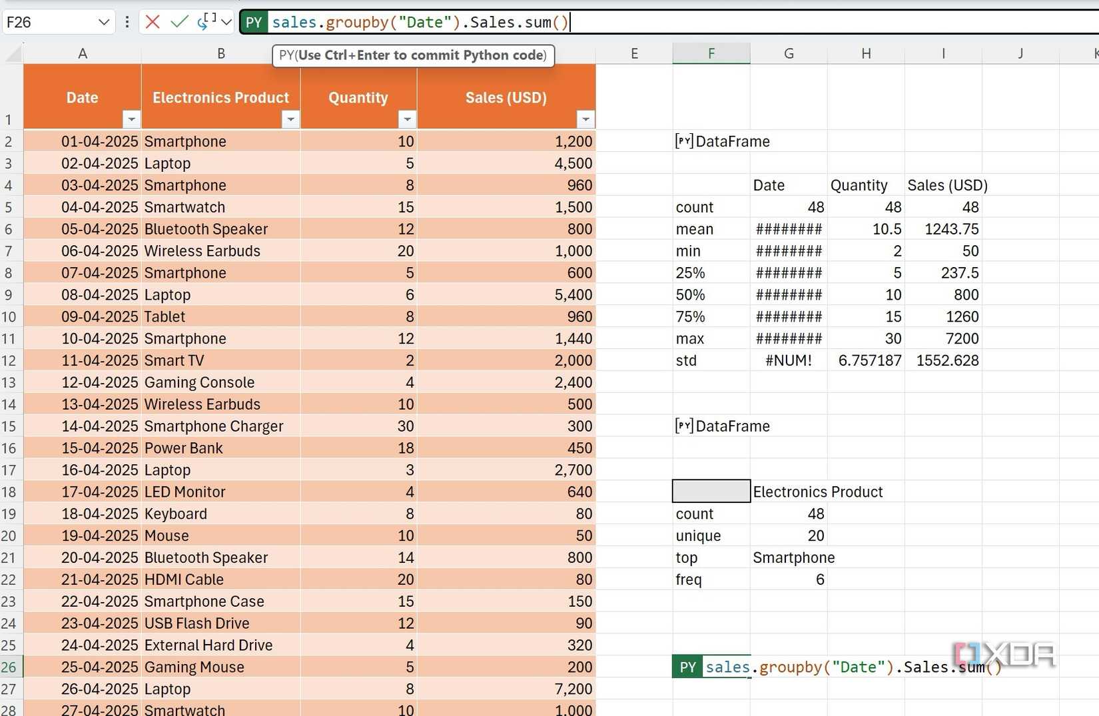Commit the entry using the green checkmark icon

[178, 22]
